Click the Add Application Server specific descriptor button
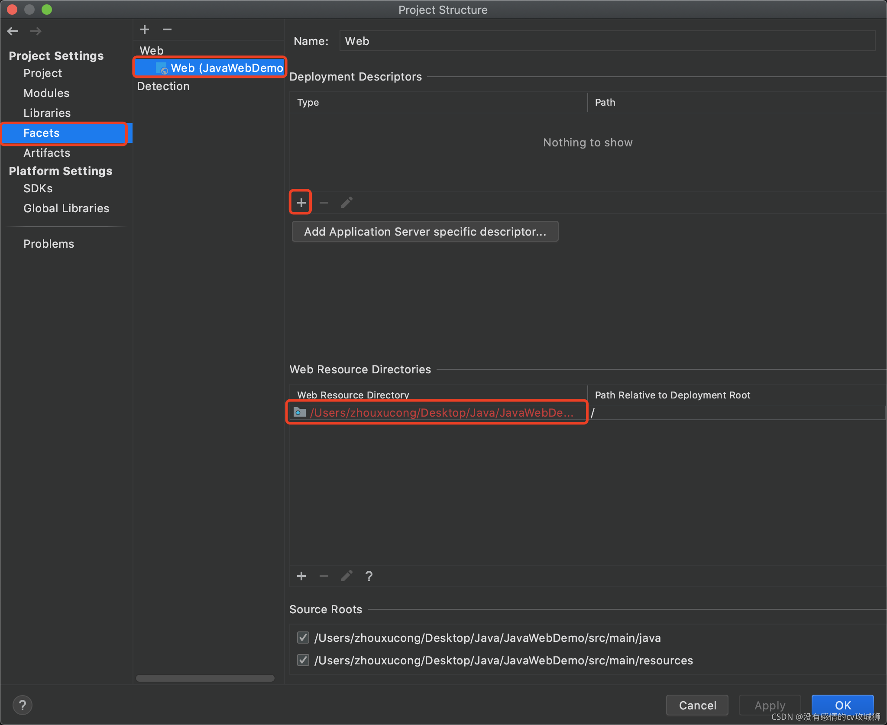The image size is (887, 725). tap(425, 232)
